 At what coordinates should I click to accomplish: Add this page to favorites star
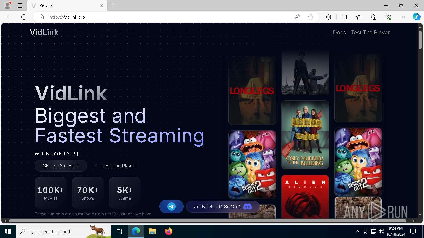[x=311, y=17]
